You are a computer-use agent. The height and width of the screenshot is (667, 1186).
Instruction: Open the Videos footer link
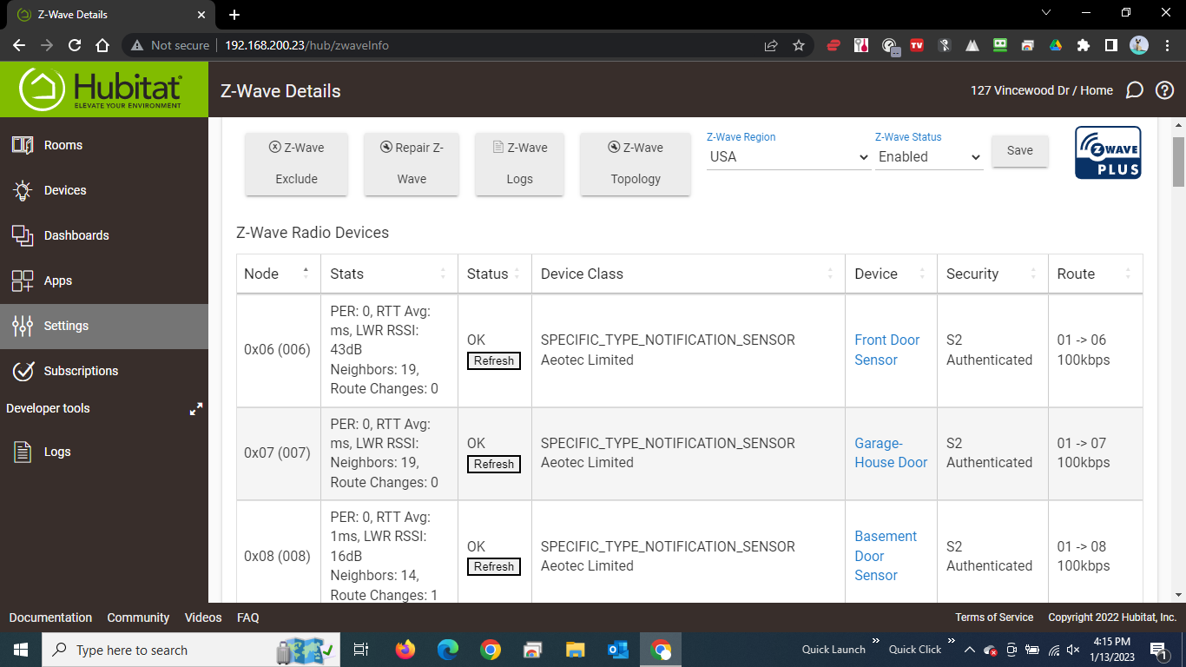(x=203, y=617)
